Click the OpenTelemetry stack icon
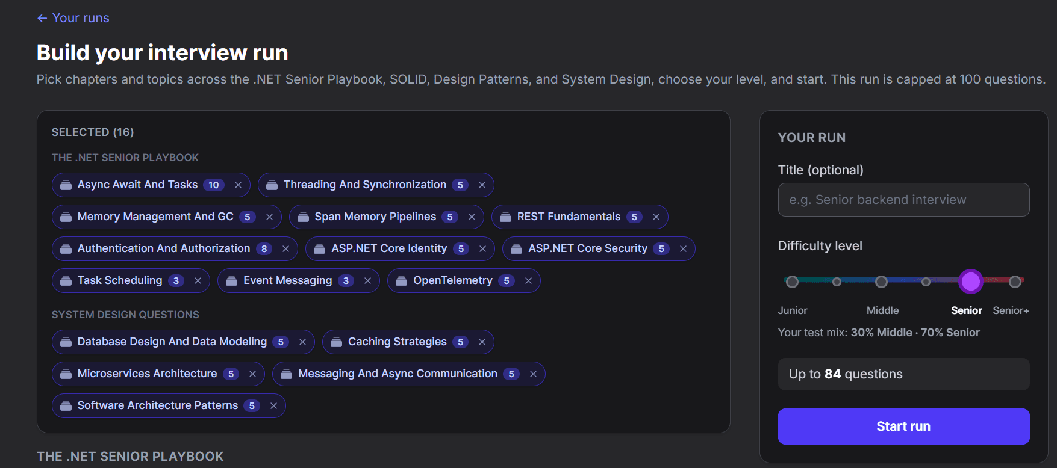1057x468 pixels. pyautogui.click(x=402, y=281)
